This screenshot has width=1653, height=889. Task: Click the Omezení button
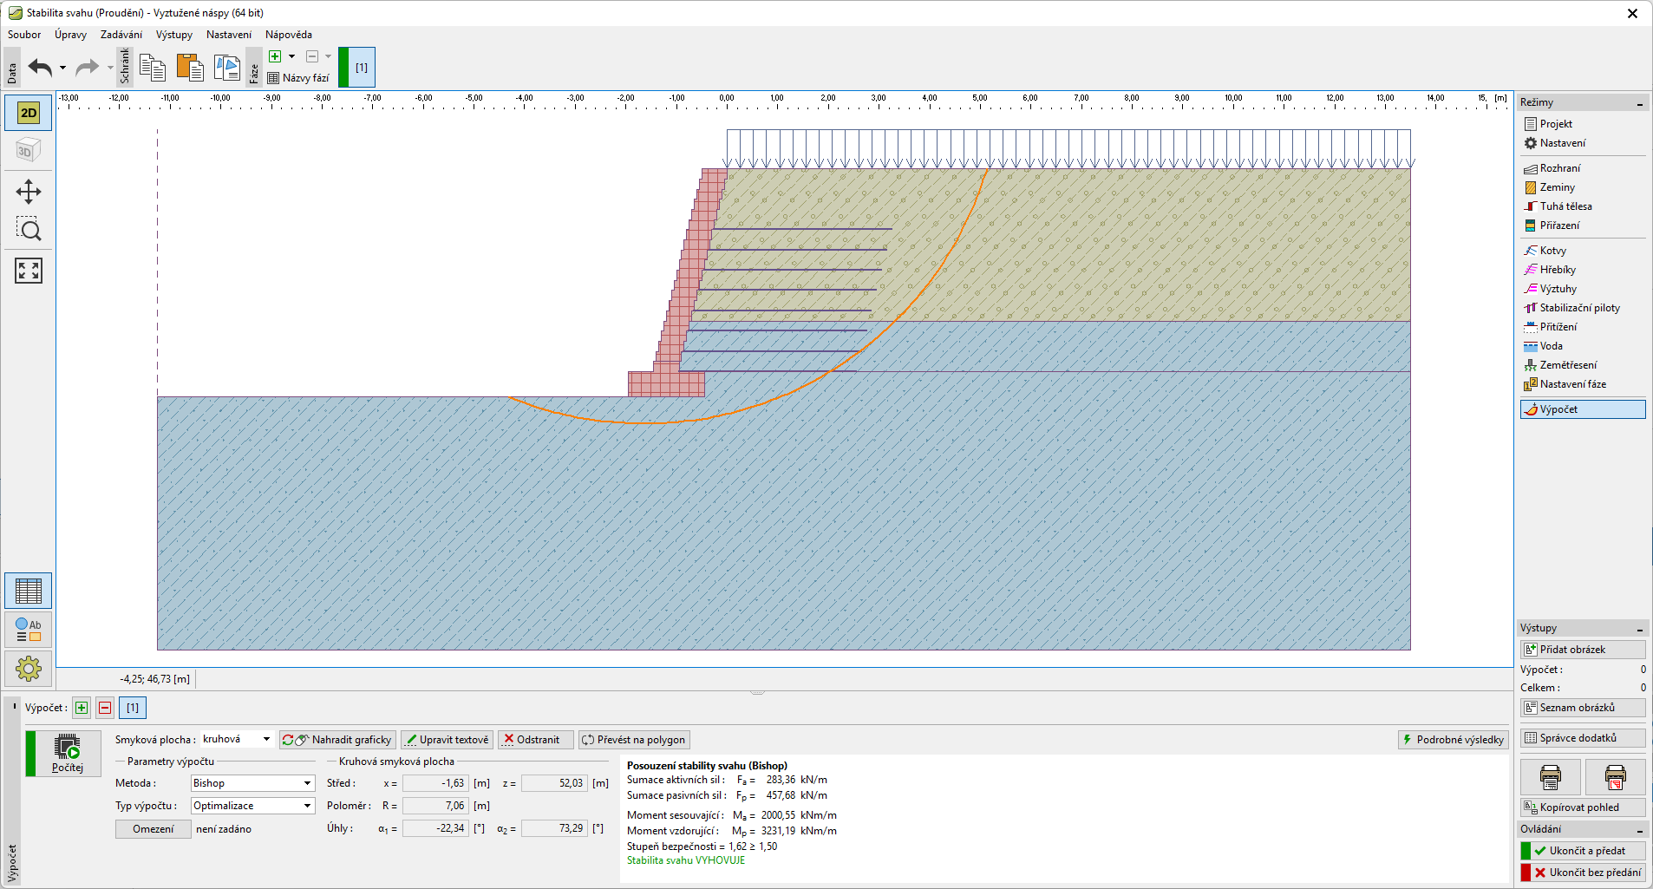point(153,829)
